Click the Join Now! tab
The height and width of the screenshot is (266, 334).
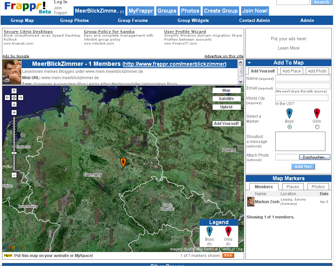click(255, 11)
